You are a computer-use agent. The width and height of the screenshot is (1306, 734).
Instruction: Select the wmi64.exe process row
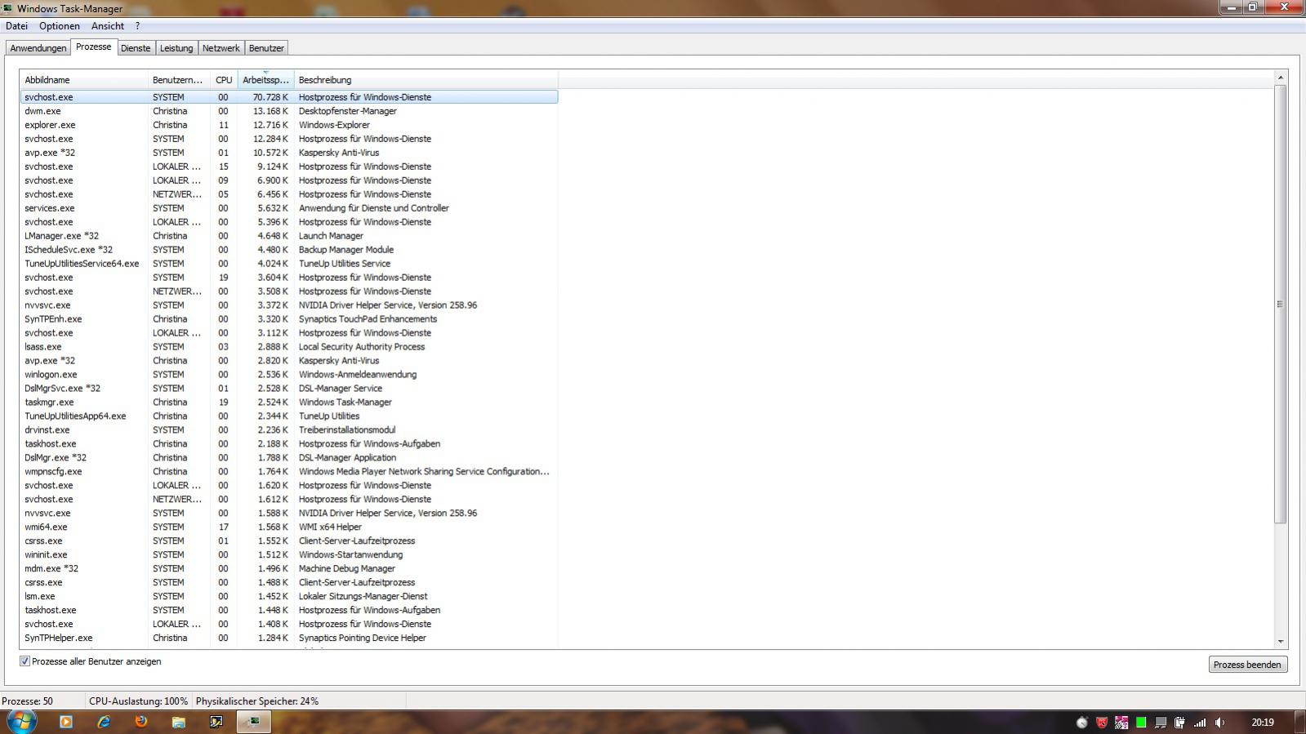288,527
